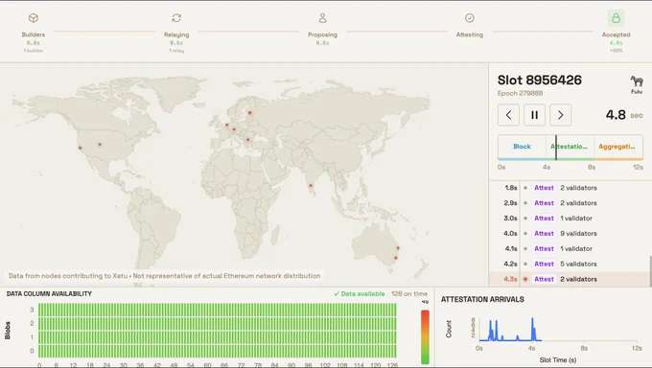
Task: Click the Epoch 279888 label
Action: pyautogui.click(x=520, y=94)
